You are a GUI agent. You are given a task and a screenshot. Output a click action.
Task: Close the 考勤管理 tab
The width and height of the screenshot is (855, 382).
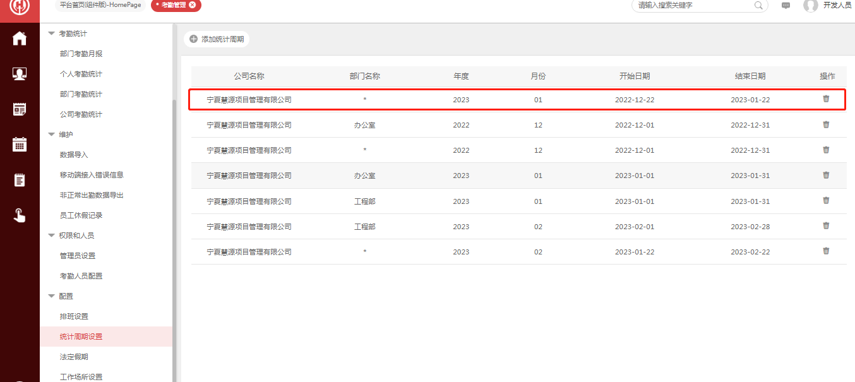192,4
